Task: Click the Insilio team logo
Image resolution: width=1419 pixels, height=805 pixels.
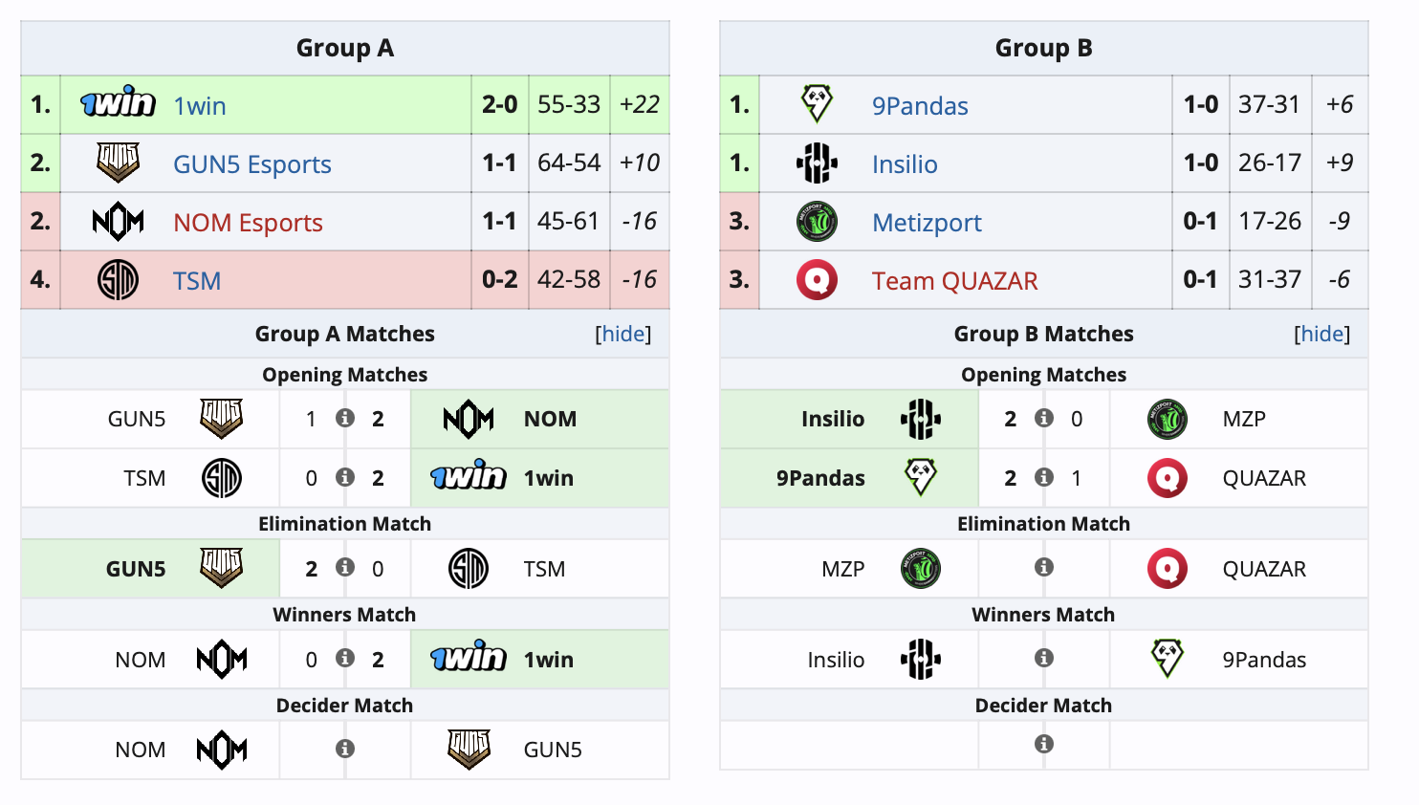Action: 816,163
